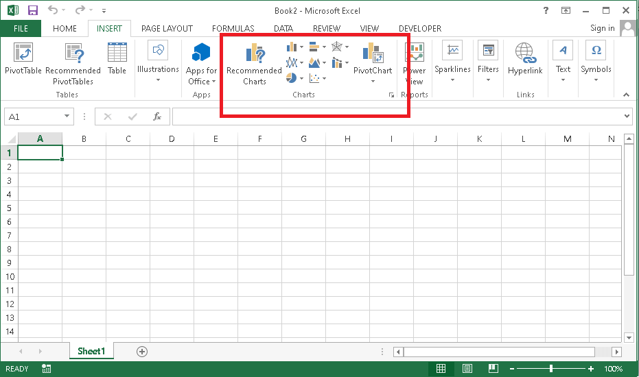Click the zoom slider handle

tap(551, 369)
